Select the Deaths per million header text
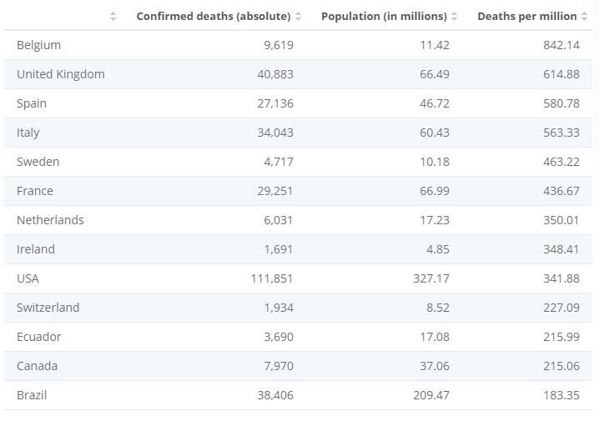599x421 pixels. (x=527, y=17)
